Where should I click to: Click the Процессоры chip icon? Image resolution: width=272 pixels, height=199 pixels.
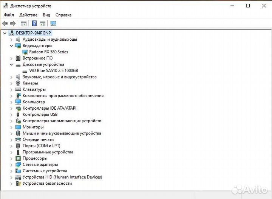tap(18, 158)
